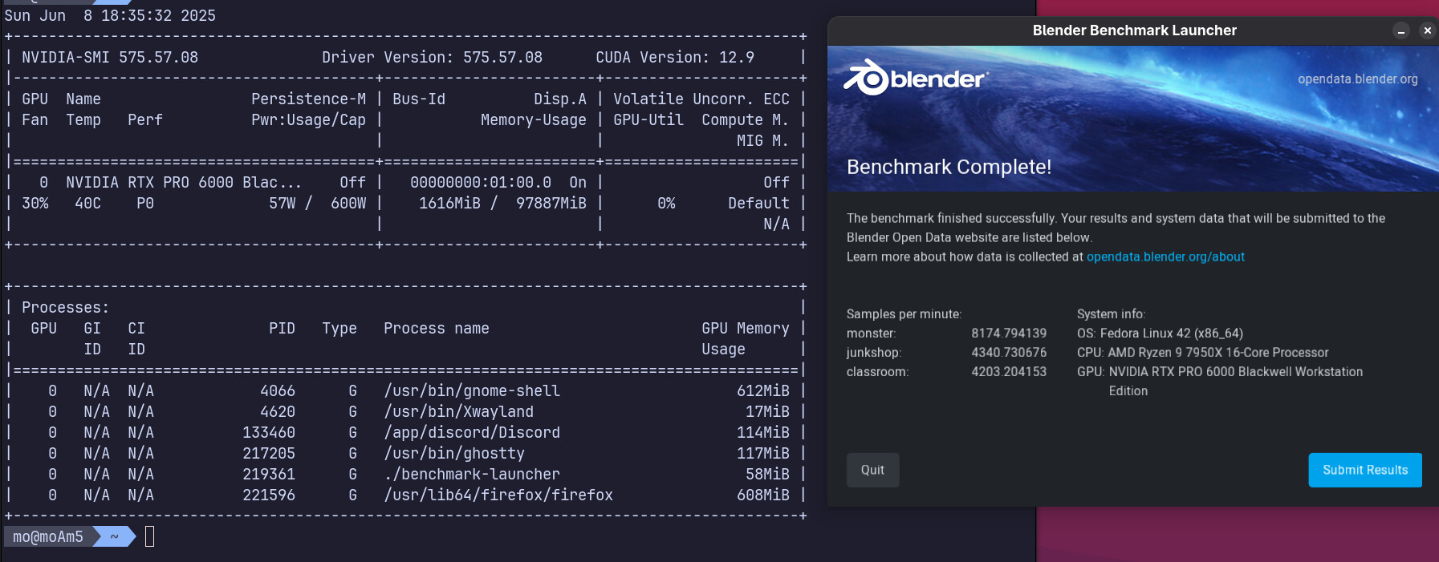1439x562 pixels.
Task: Click NVIDIA-SMI 575.57.08 in the terminal
Action: 110,57
